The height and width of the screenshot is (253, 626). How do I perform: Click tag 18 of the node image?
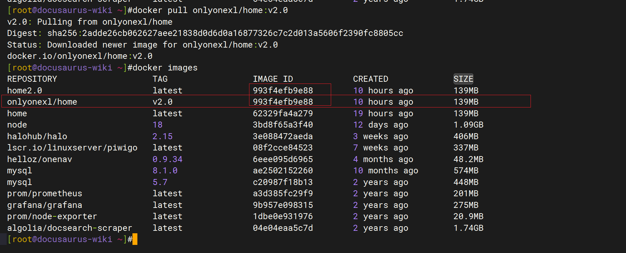(157, 125)
